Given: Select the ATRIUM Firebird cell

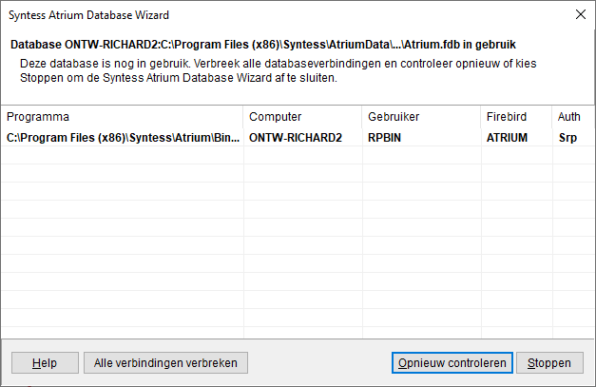Looking at the screenshot, I should pos(516,137).
